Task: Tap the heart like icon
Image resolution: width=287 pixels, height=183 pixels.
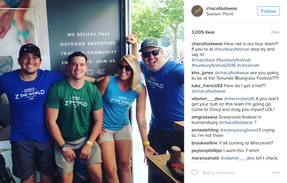Action: [195, 173]
